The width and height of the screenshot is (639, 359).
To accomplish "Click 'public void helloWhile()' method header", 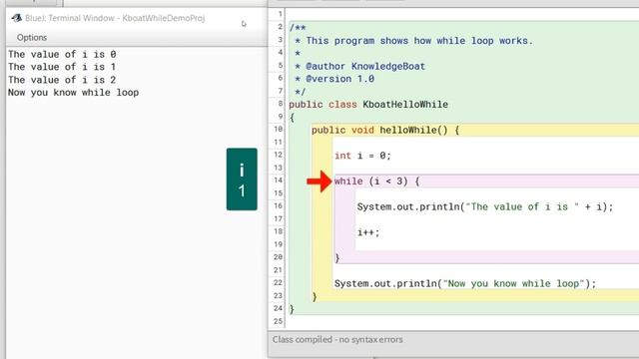I will (385, 131).
